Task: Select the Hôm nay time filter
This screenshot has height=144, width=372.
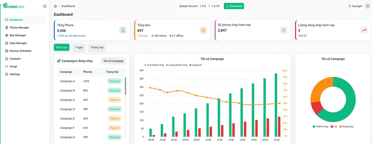Action: click(62, 47)
